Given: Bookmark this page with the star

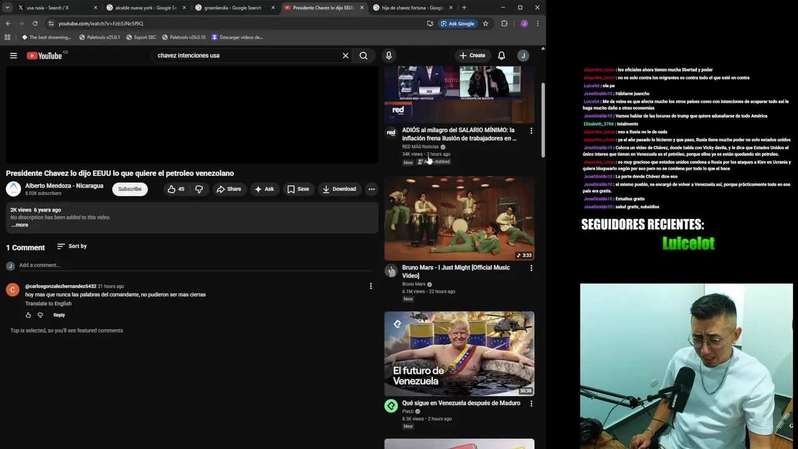Looking at the screenshot, I should click(486, 23).
